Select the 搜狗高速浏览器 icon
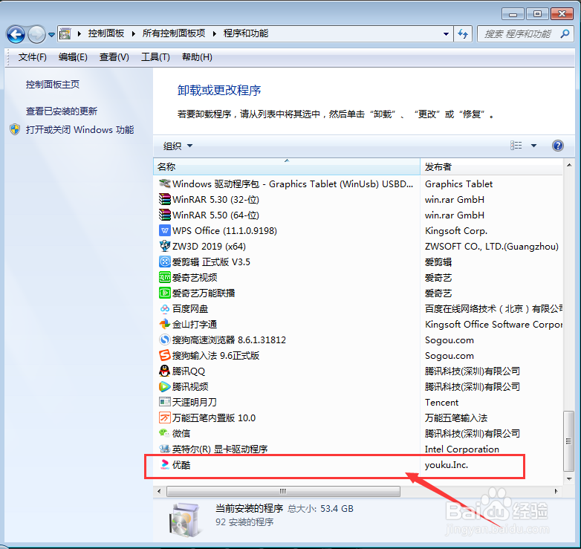The height and width of the screenshot is (549, 581). pyautogui.click(x=164, y=340)
